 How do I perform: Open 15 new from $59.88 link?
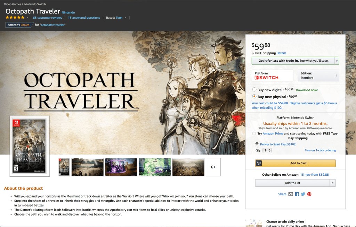pos(314,174)
